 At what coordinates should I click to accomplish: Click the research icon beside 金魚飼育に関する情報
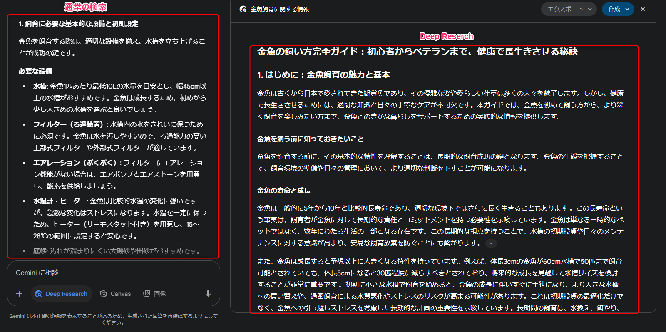pyautogui.click(x=243, y=9)
